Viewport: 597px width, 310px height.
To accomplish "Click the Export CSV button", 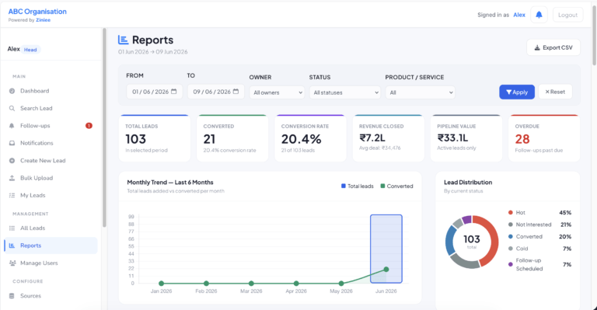I will click(553, 47).
